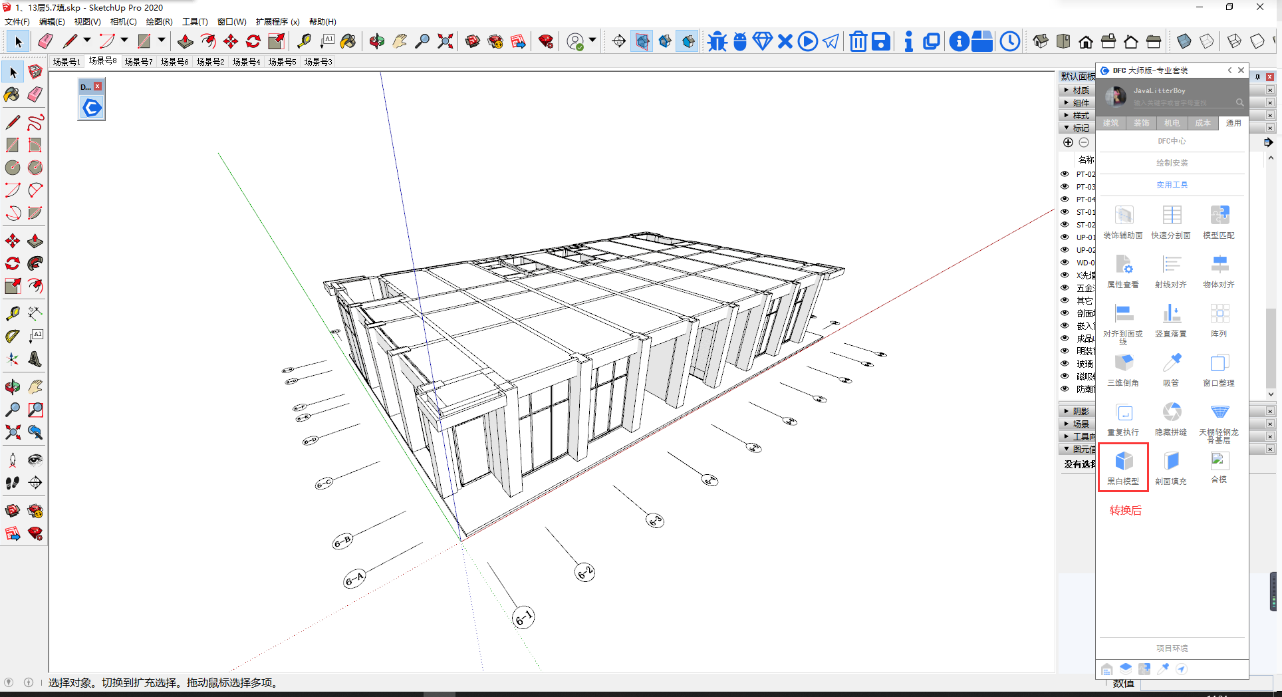
Task: Switch to the 建筑 tab in DFC panel
Action: click(x=1110, y=123)
